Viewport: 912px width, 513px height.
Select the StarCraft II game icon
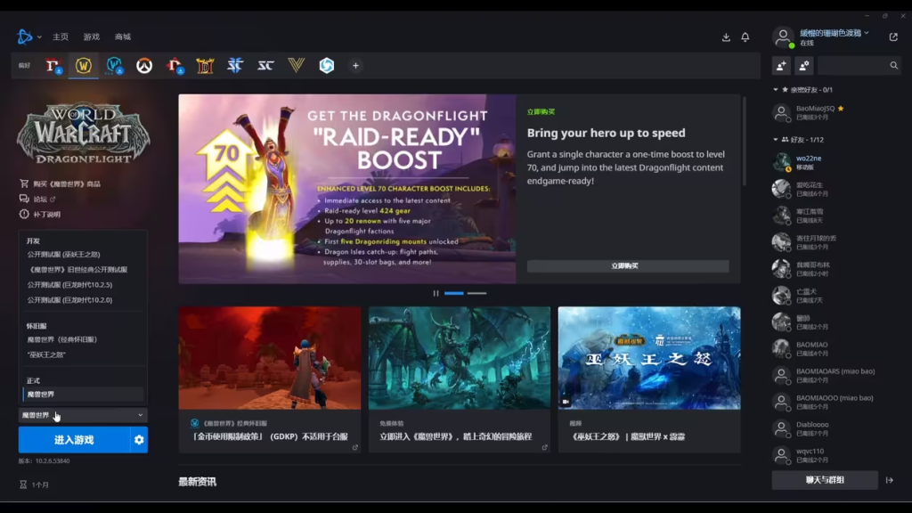coord(235,66)
